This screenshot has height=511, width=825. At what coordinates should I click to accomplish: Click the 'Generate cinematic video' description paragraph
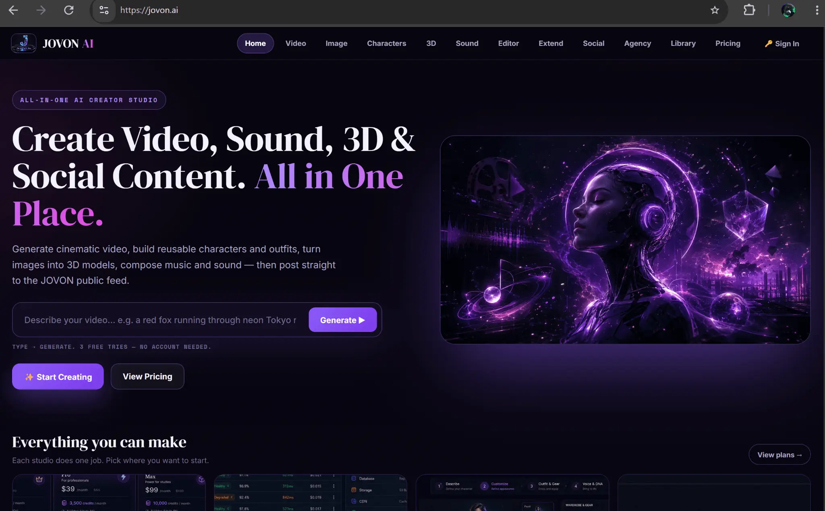pos(174,265)
